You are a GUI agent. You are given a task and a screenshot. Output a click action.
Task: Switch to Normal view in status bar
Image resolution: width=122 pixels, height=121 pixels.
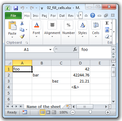coord(42,112)
